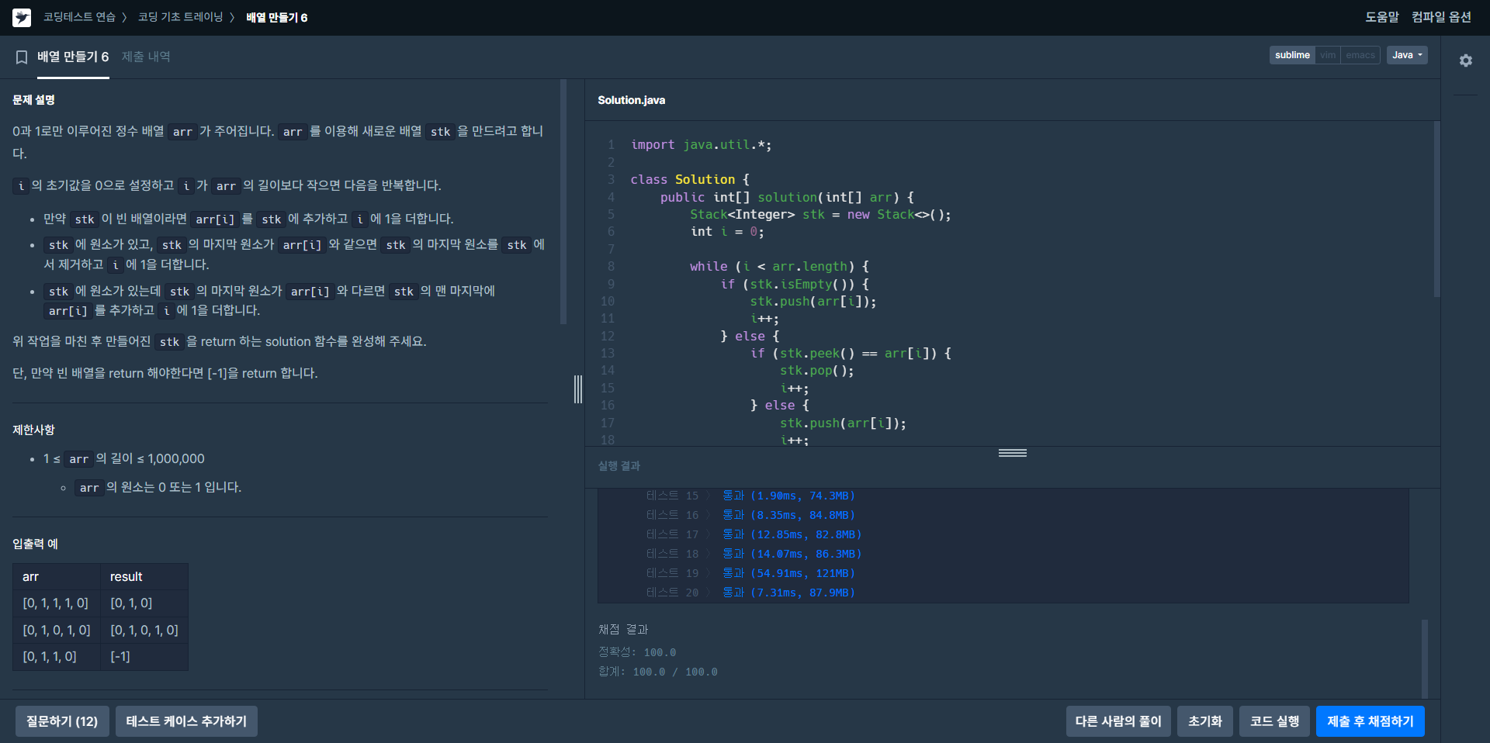Viewport: 1490px width, 743px height.
Task: Click 테스트 케이스 추가하기 button
Action: pos(186,721)
